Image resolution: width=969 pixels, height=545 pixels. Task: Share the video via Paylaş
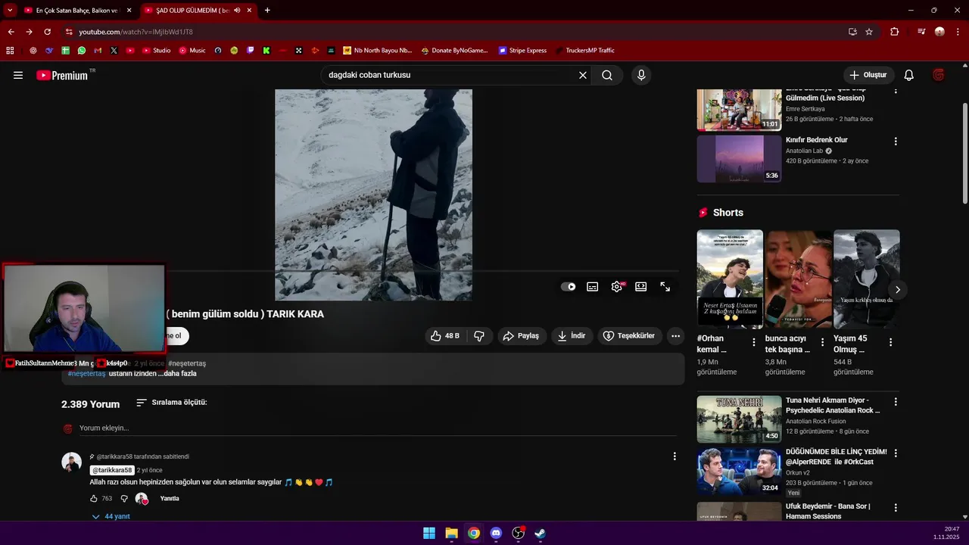point(522,336)
